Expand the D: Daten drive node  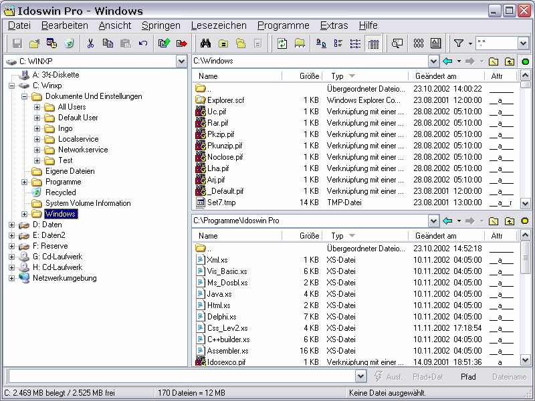click(x=11, y=225)
